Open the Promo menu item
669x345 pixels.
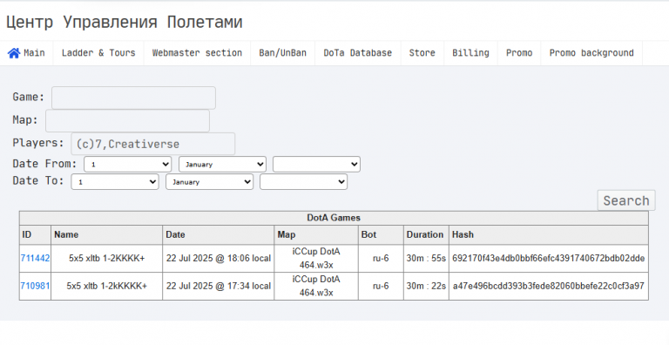[519, 53]
